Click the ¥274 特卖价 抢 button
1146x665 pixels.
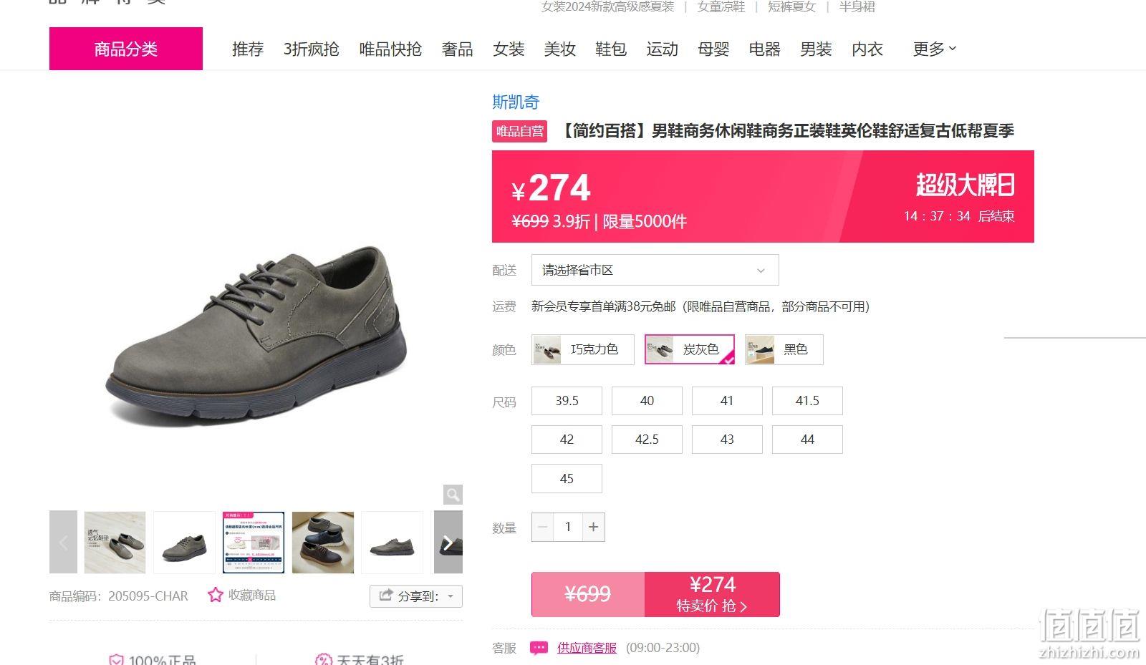pyautogui.click(x=712, y=594)
